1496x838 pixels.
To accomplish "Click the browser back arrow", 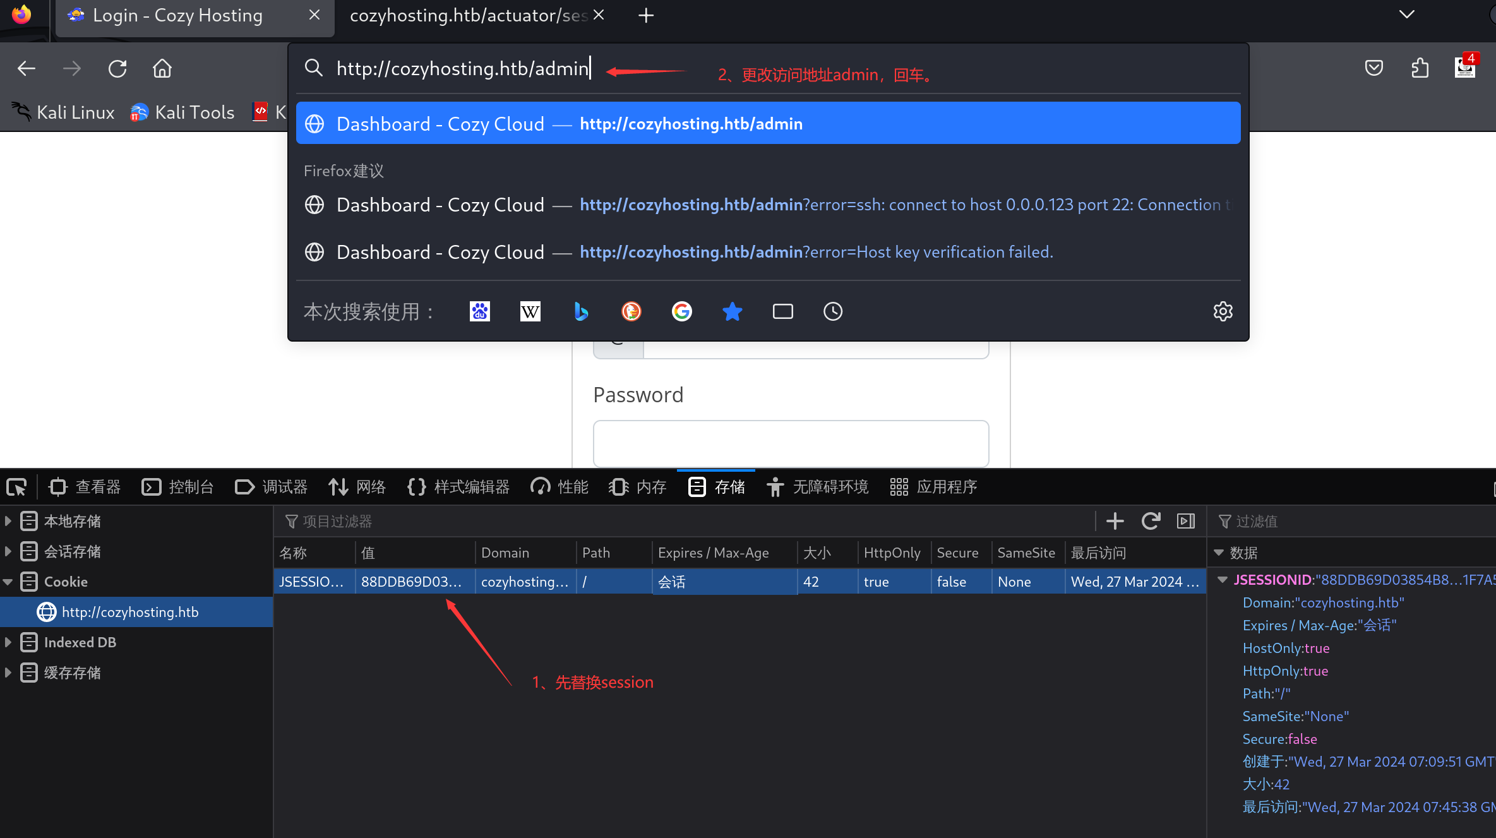I will (27, 68).
